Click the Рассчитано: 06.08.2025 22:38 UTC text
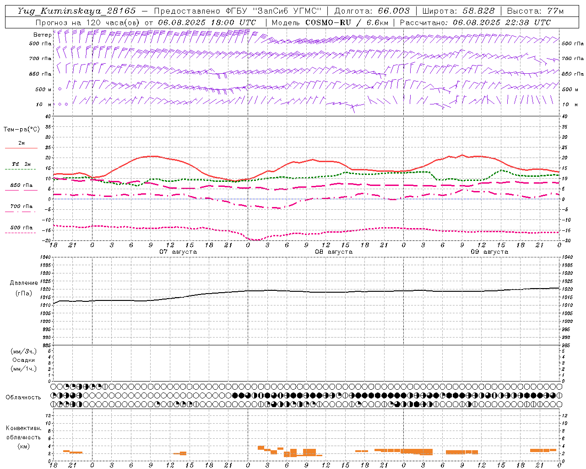This screenshot has width=586, height=469. (475, 22)
